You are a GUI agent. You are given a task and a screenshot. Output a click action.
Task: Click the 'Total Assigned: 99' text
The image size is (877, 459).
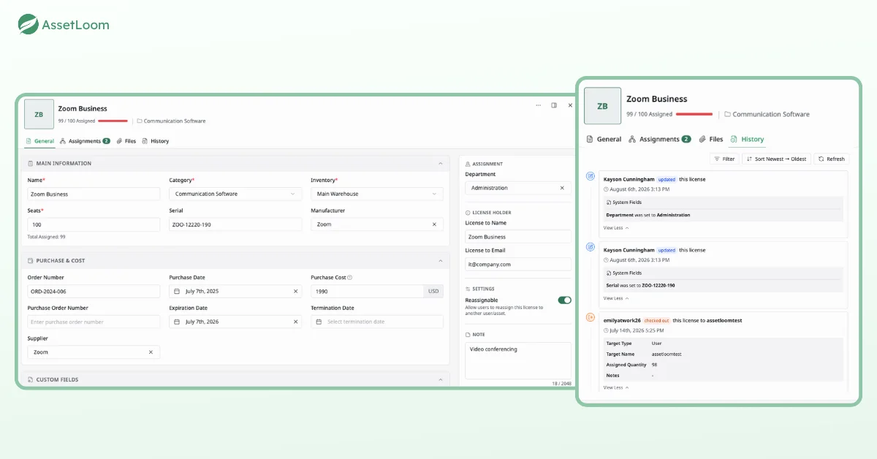pyautogui.click(x=47, y=237)
